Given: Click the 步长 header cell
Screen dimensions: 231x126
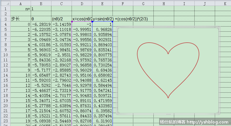Looking at the screenshot, I should [21, 19].
